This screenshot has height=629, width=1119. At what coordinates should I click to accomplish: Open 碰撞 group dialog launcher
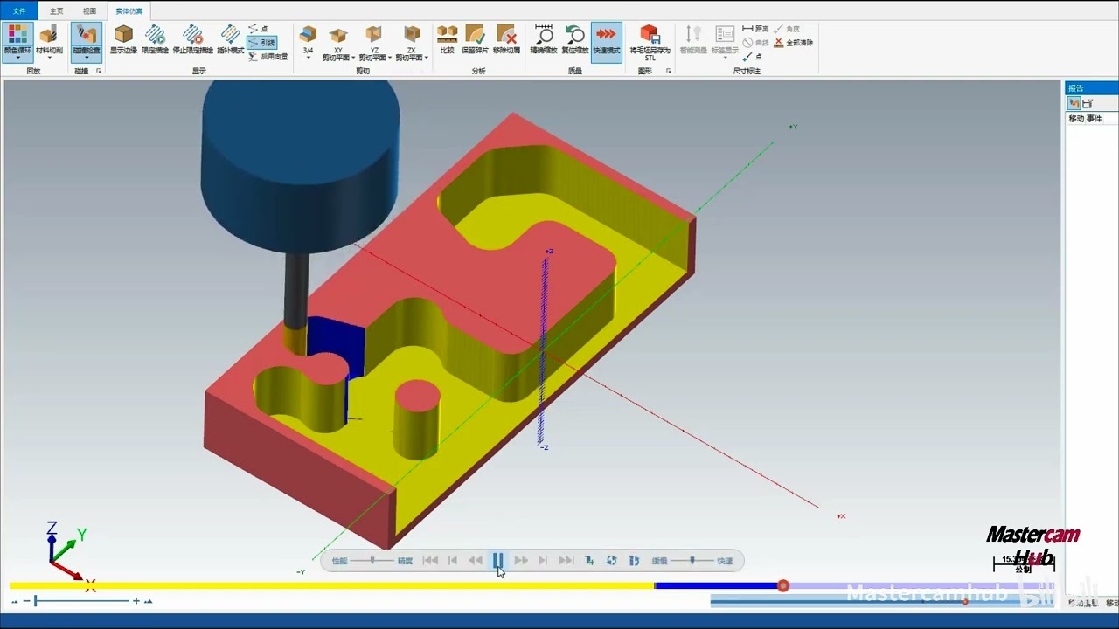coord(99,71)
